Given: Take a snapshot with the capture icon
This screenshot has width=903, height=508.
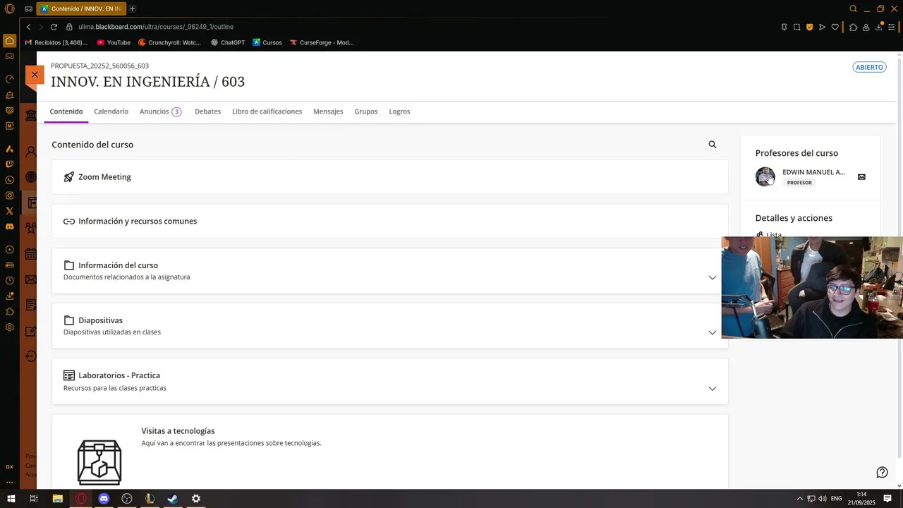Looking at the screenshot, I should point(796,27).
